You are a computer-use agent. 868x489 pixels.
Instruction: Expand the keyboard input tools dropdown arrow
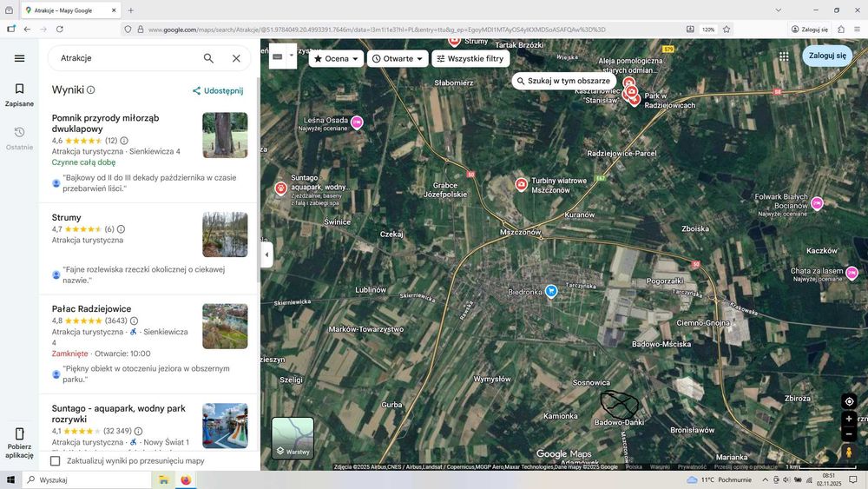tap(291, 56)
